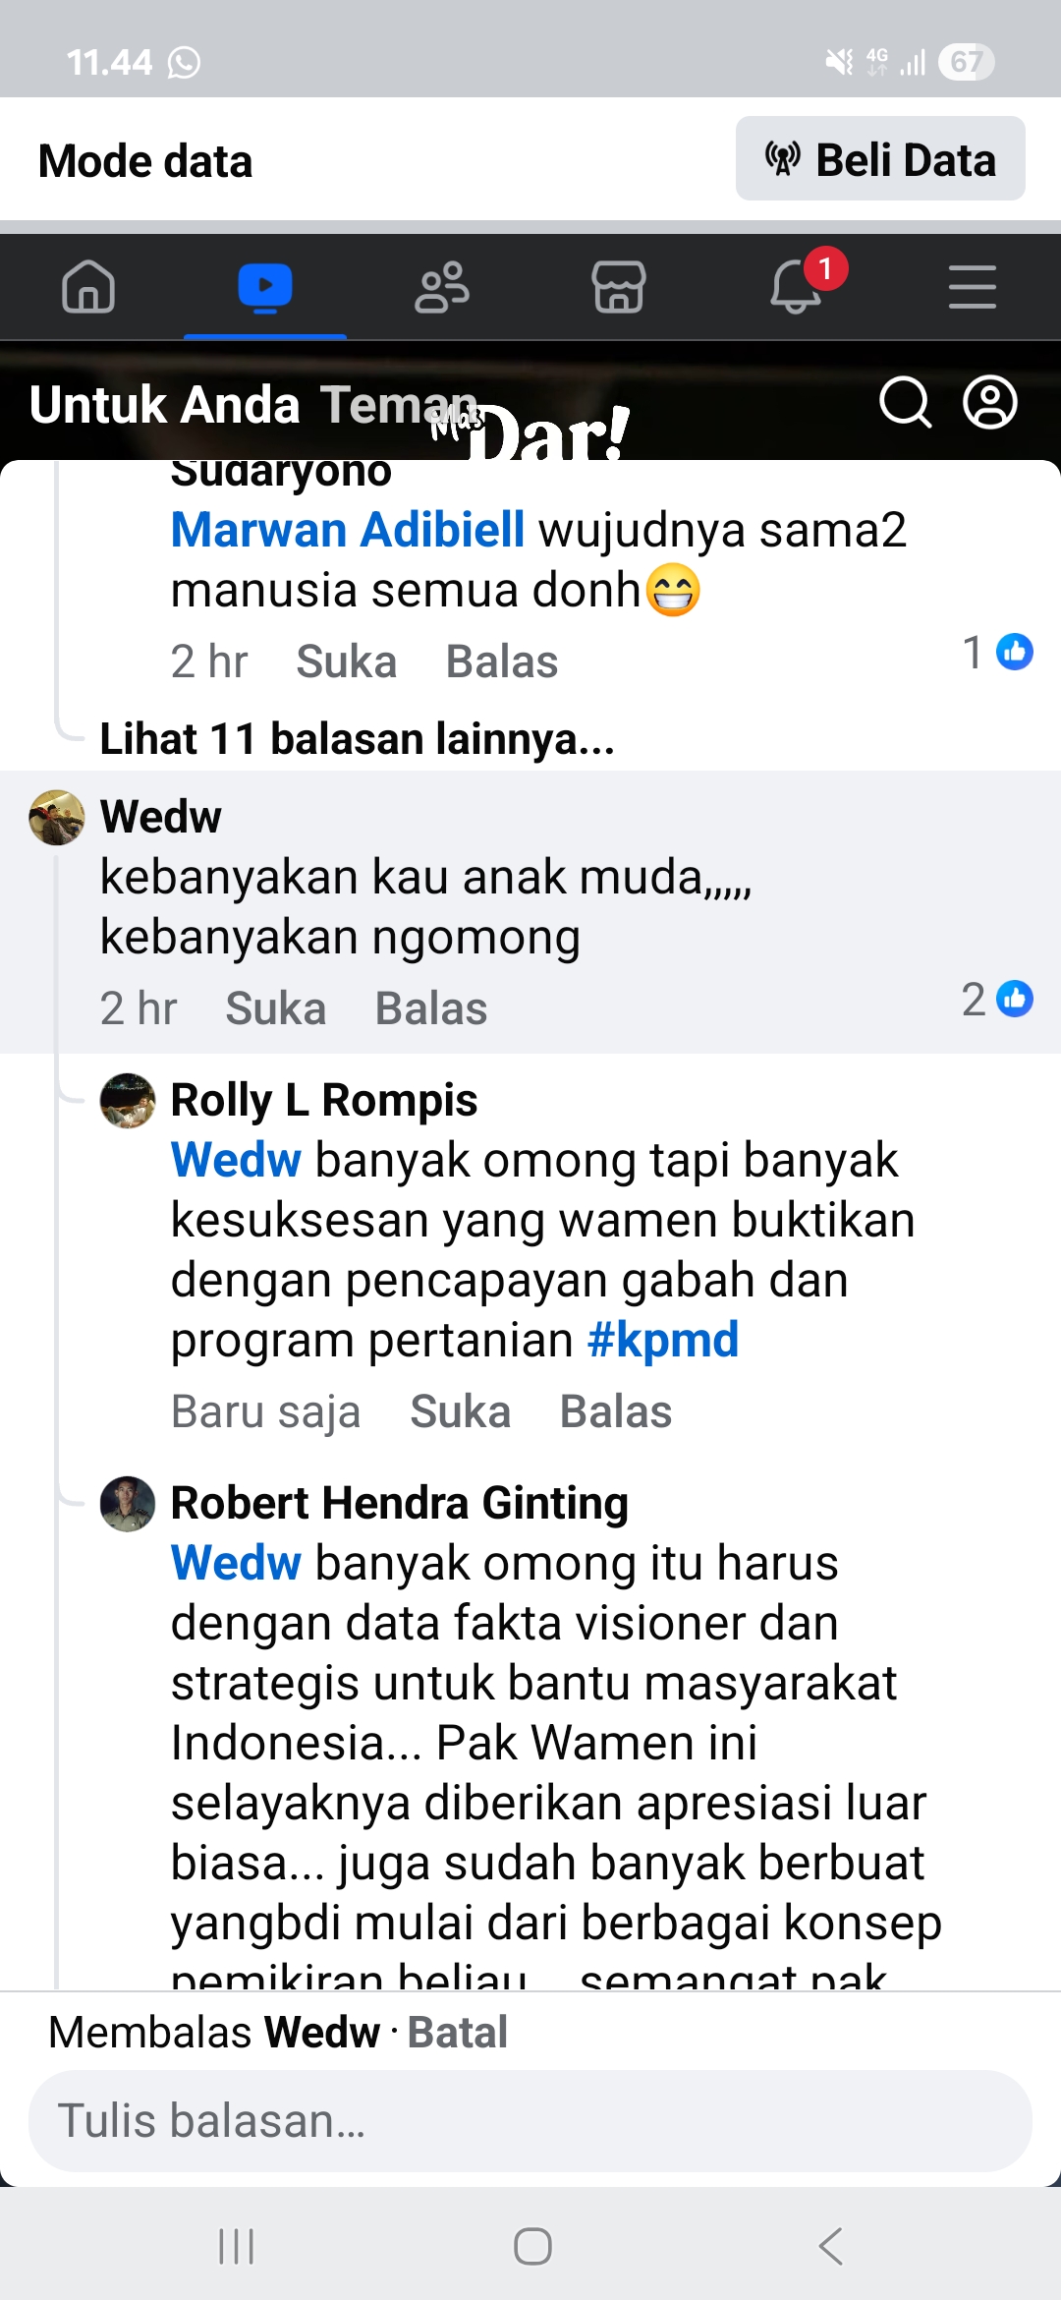Focus the Tulis balasan input field

click(530, 2121)
